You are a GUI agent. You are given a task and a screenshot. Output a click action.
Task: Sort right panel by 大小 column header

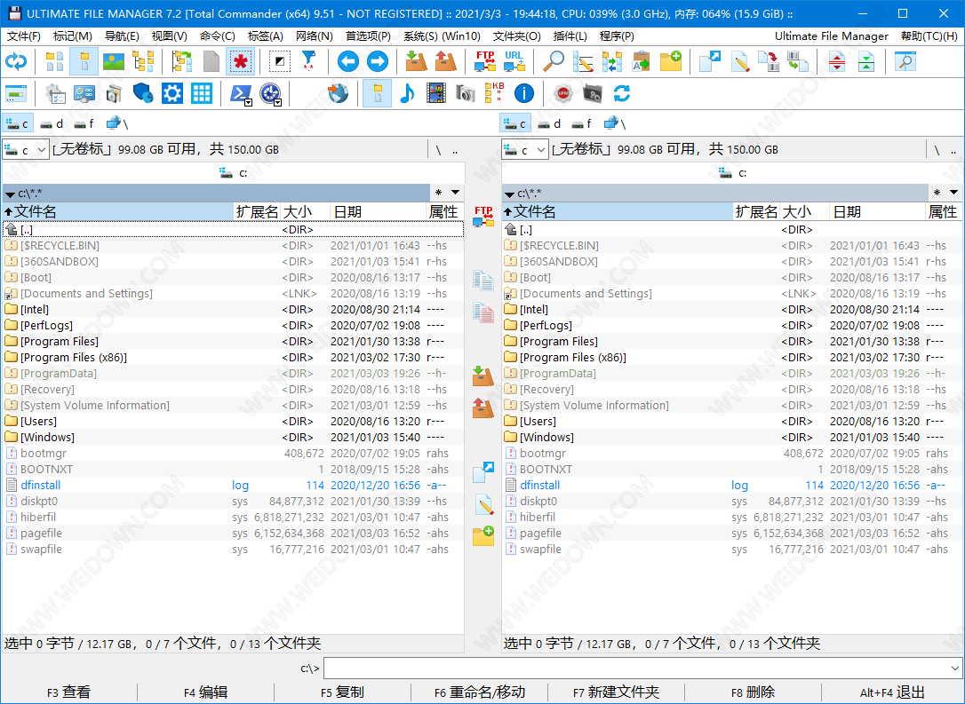[805, 212]
